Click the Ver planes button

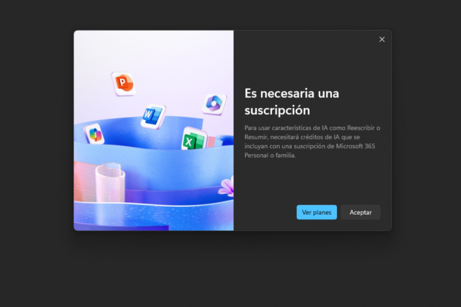pos(317,212)
